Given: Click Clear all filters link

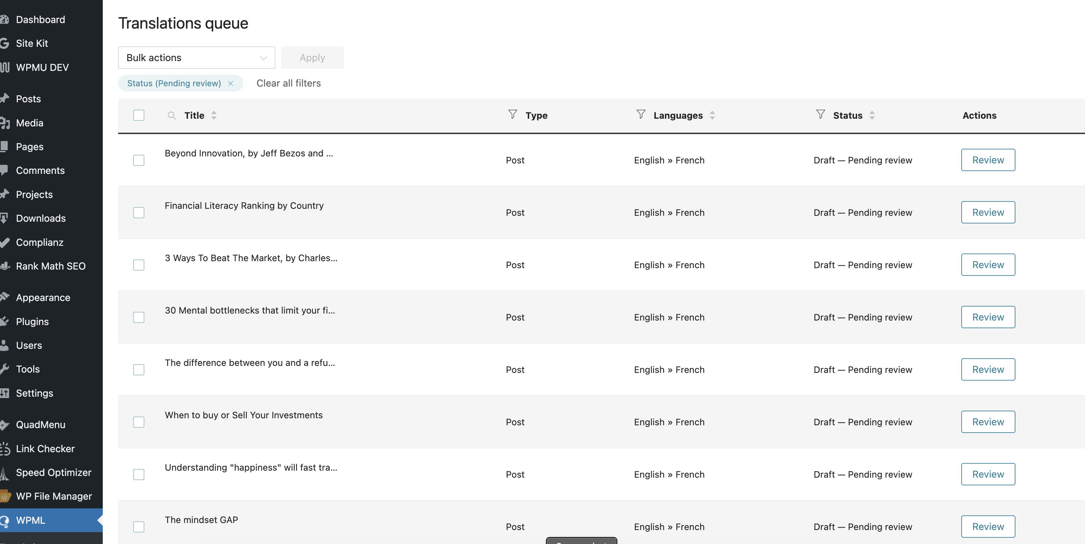Looking at the screenshot, I should 288,83.
